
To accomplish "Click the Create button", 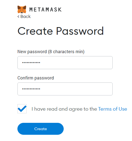I will [x=41, y=129].
